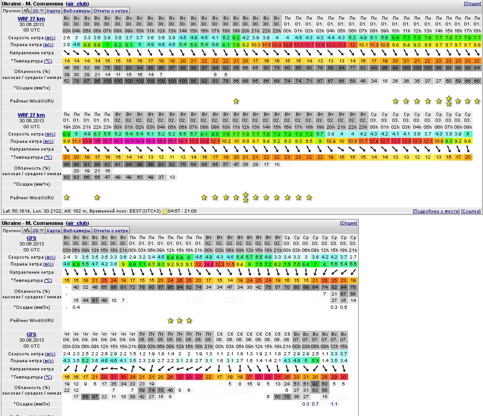Viewport: 483px width, 416px height.
Task: Click the pink 14.4 gust cell in the GFS table
Action: coord(209,264)
